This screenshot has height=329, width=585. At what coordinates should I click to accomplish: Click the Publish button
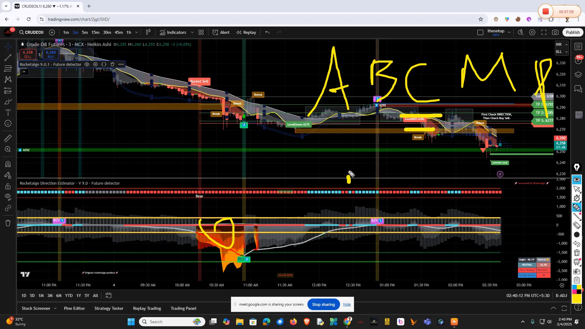click(x=572, y=32)
